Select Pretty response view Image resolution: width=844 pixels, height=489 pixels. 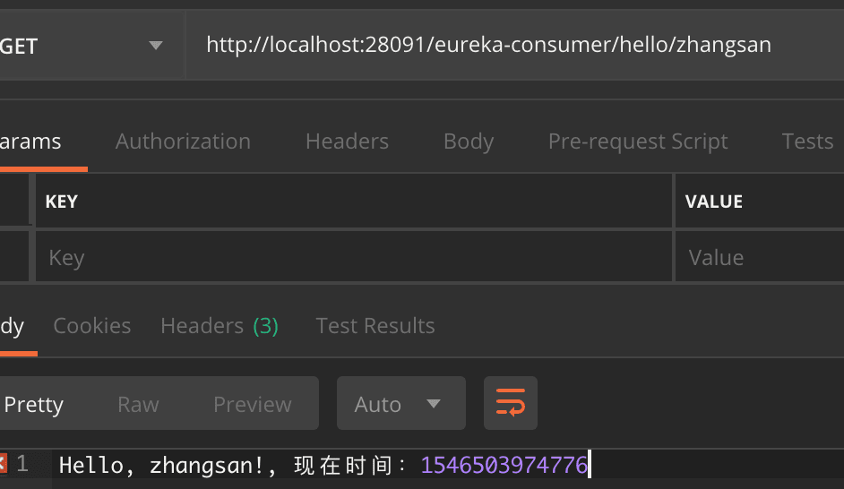(x=34, y=405)
